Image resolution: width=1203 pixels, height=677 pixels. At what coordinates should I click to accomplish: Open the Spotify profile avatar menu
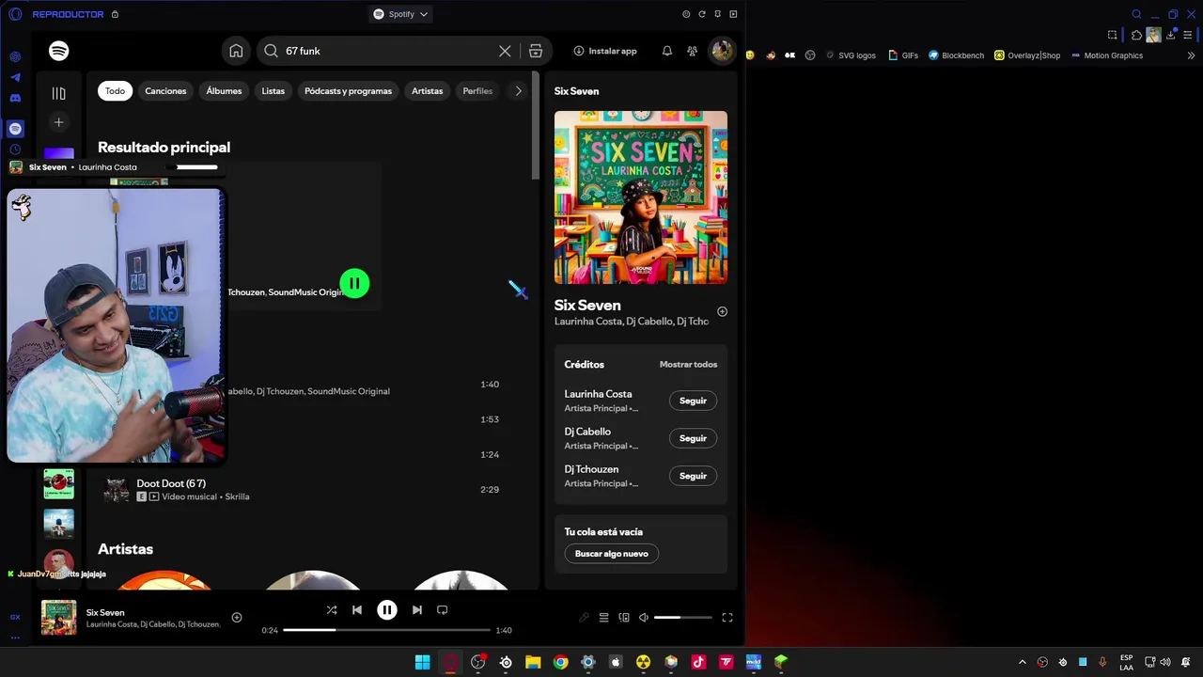722,51
